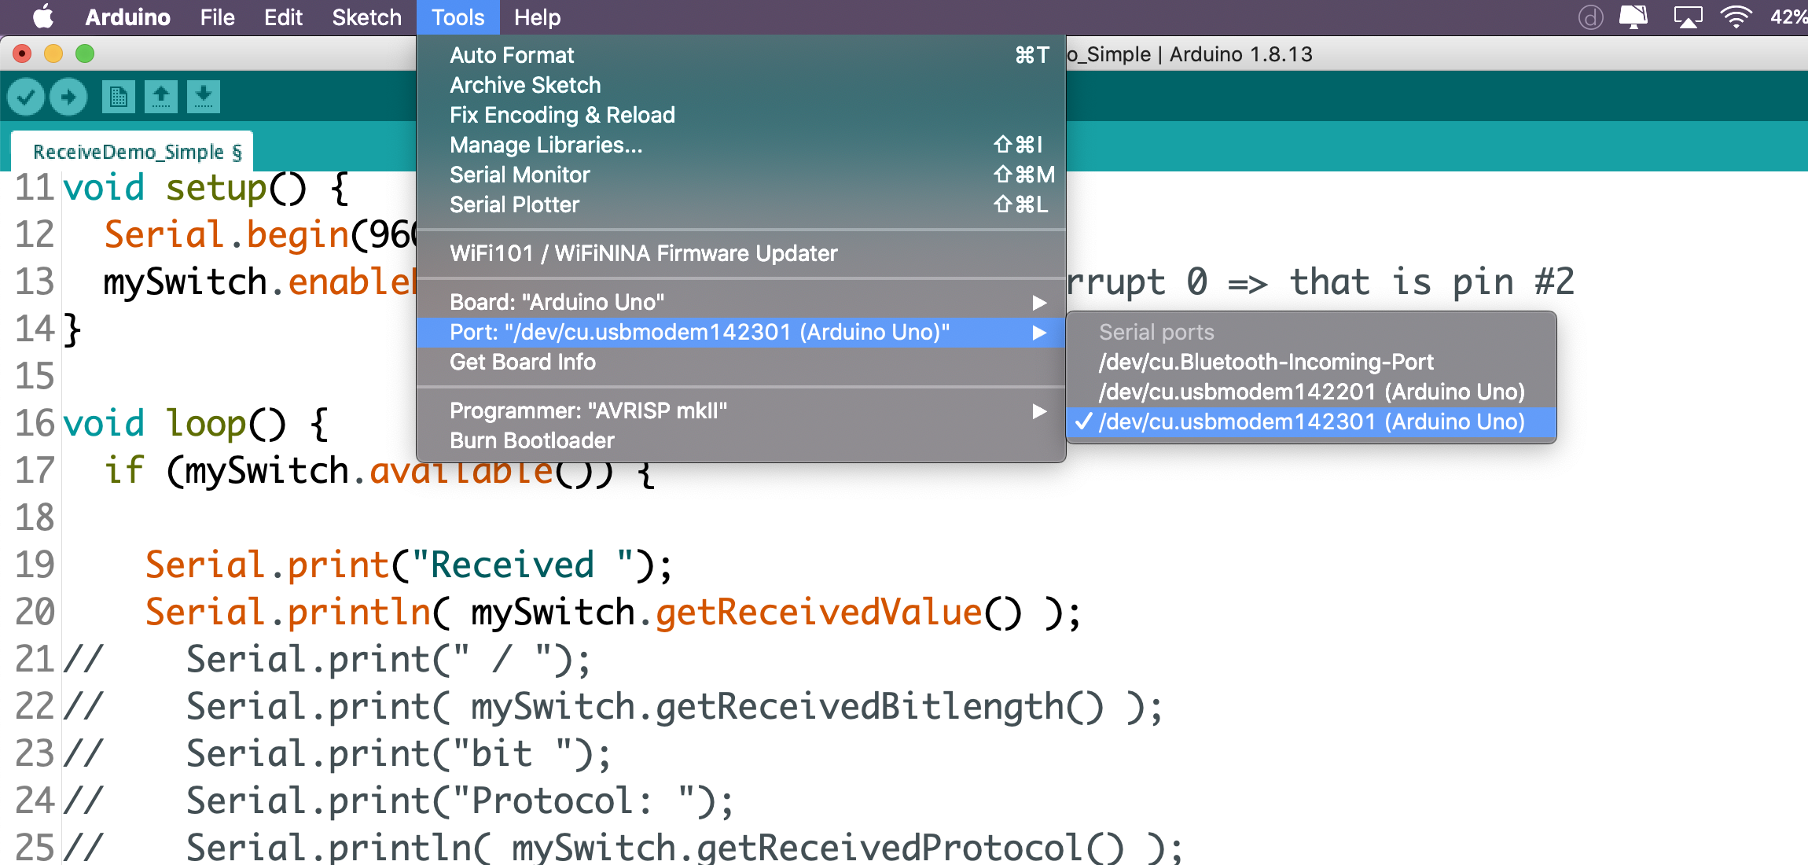
Task: Click the Wi-Fi status icon
Action: [1735, 17]
